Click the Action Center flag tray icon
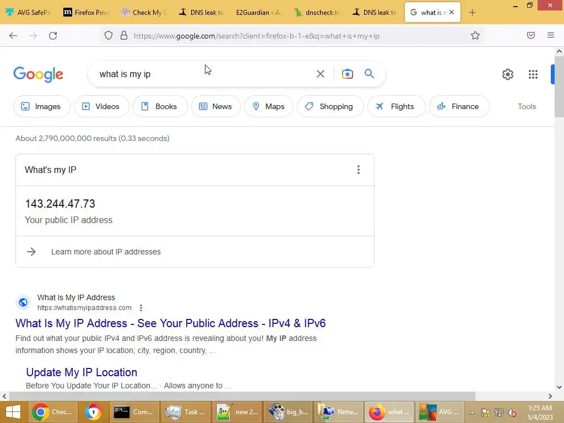564x423 pixels. coord(486,413)
